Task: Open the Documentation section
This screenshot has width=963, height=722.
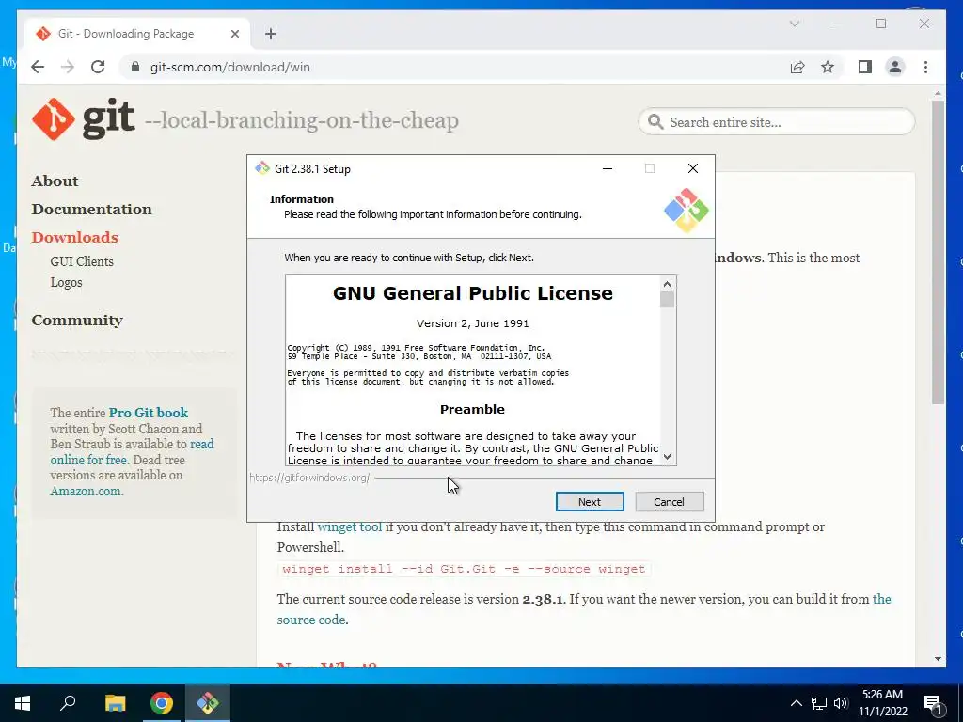Action: pos(91,210)
